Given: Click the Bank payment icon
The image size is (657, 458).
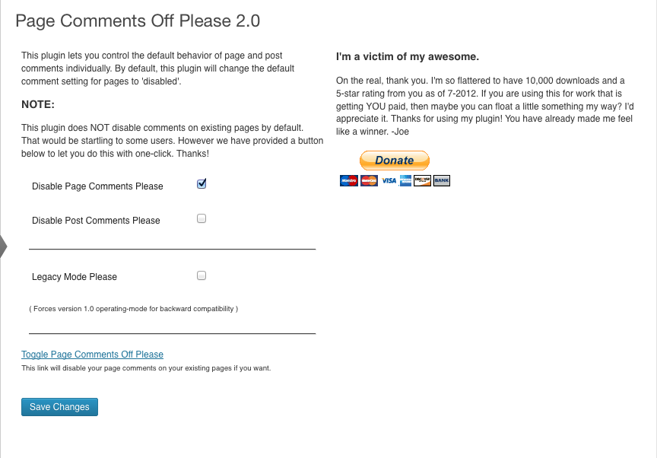Looking at the screenshot, I should (442, 180).
